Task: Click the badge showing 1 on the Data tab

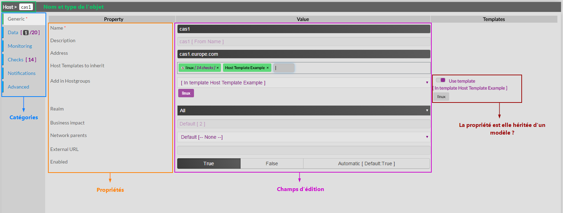Action: click(x=26, y=33)
